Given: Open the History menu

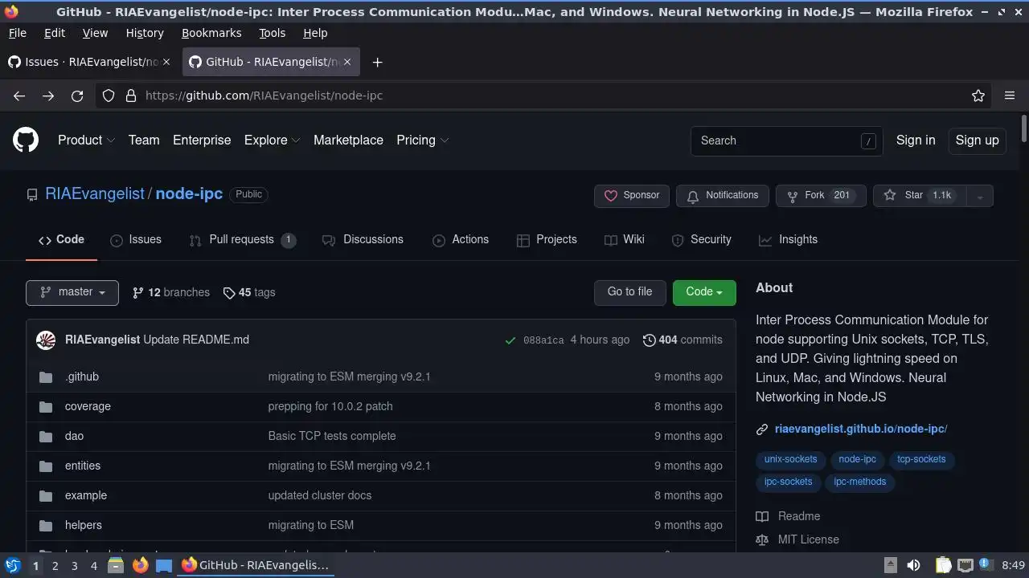Looking at the screenshot, I should click(145, 33).
